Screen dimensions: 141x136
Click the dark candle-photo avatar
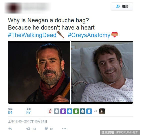102,111
